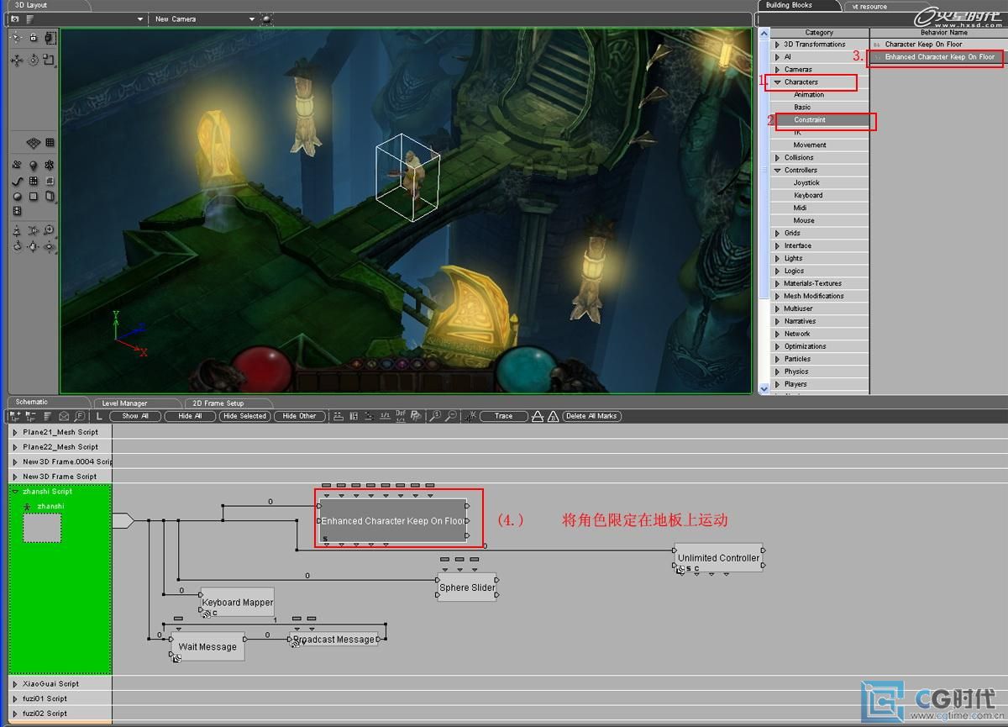Image resolution: width=1008 pixels, height=727 pixels.
Task: Click the envelope icon in schematic toolbar
Action: pyautogui.click(x=63, y=416)
